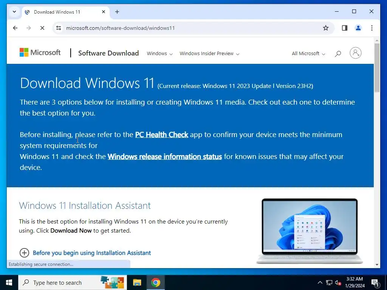This screenshot has width=387, height=290.
Task: Click the address bar URL
Action: (x=120, y=28)
